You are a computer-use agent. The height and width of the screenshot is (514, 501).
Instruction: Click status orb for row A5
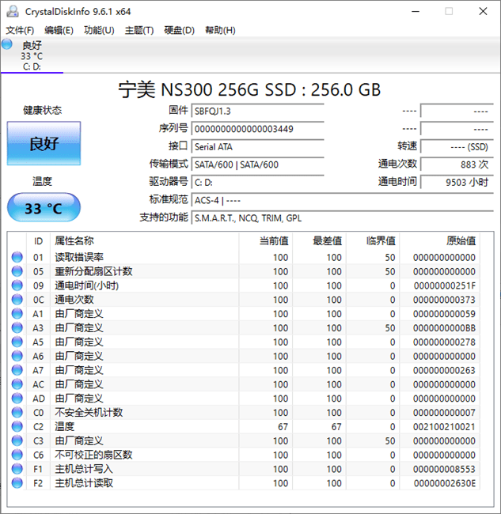17,342
